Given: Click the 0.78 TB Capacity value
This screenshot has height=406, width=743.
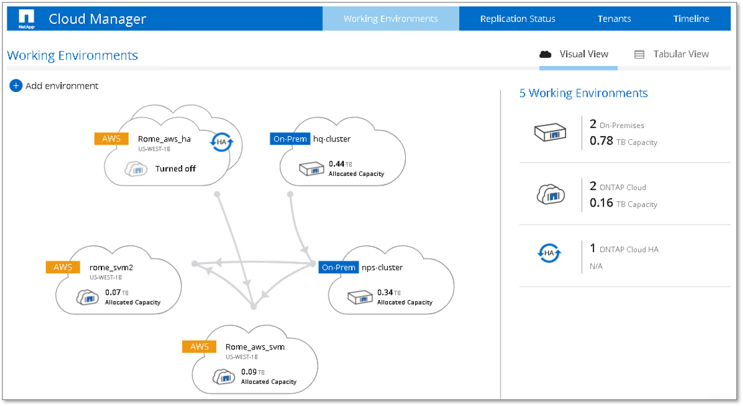Looking at the screenshot, I should (x=623, y=141).
